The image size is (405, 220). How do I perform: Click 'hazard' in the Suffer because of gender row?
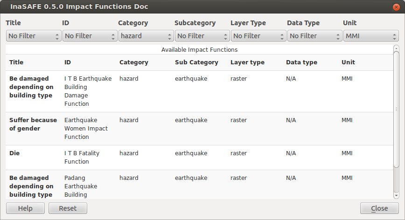point(129,120)
